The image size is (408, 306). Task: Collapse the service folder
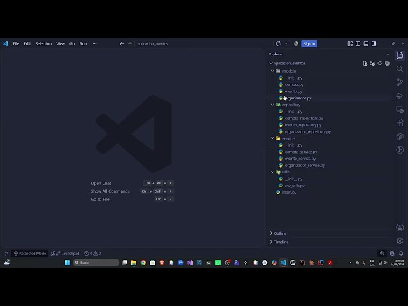[272, 138]
